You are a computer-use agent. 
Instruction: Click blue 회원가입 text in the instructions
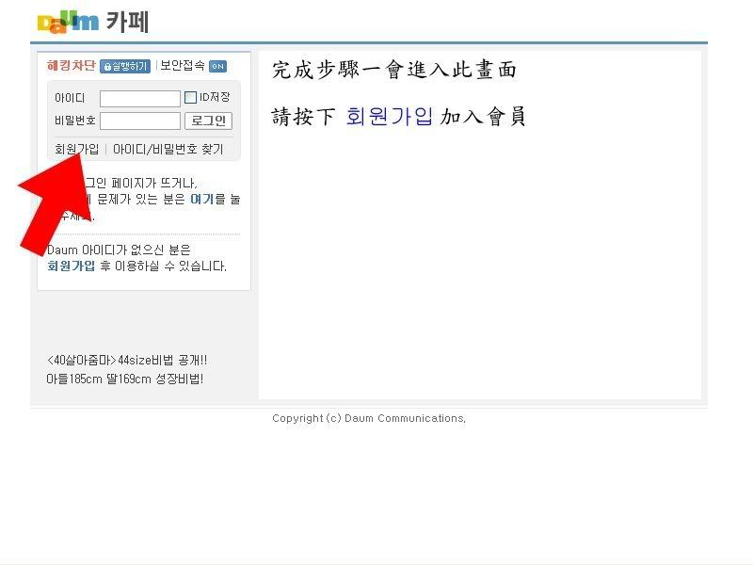coord(390,117)
